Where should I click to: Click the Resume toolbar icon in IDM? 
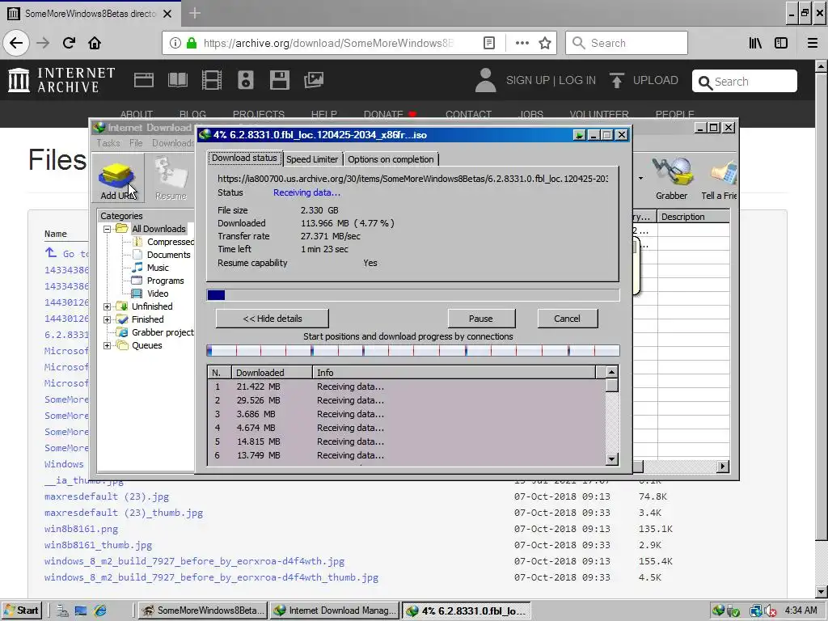[171, 180]
